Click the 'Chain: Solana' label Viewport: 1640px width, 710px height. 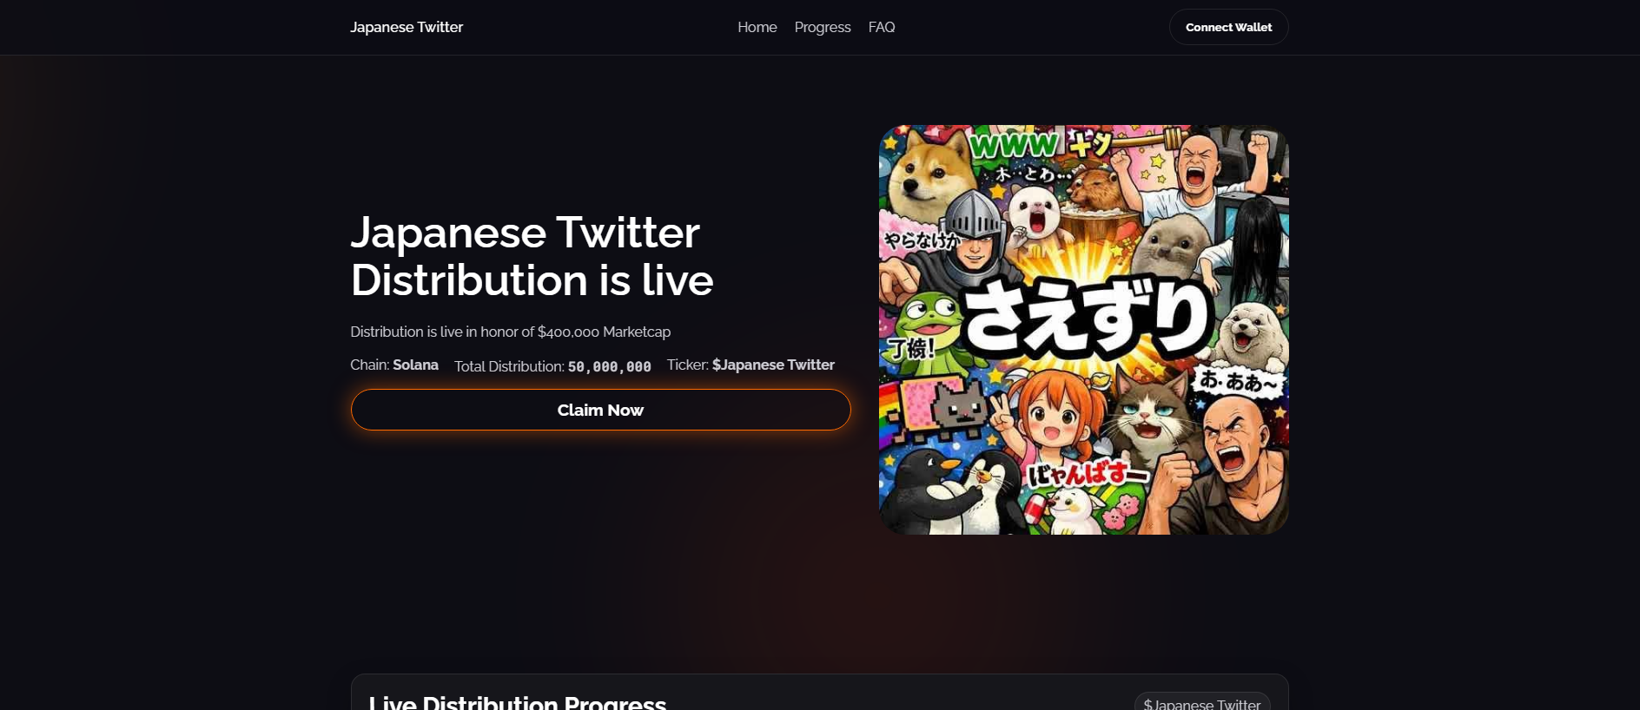click(x=394, y=365)
